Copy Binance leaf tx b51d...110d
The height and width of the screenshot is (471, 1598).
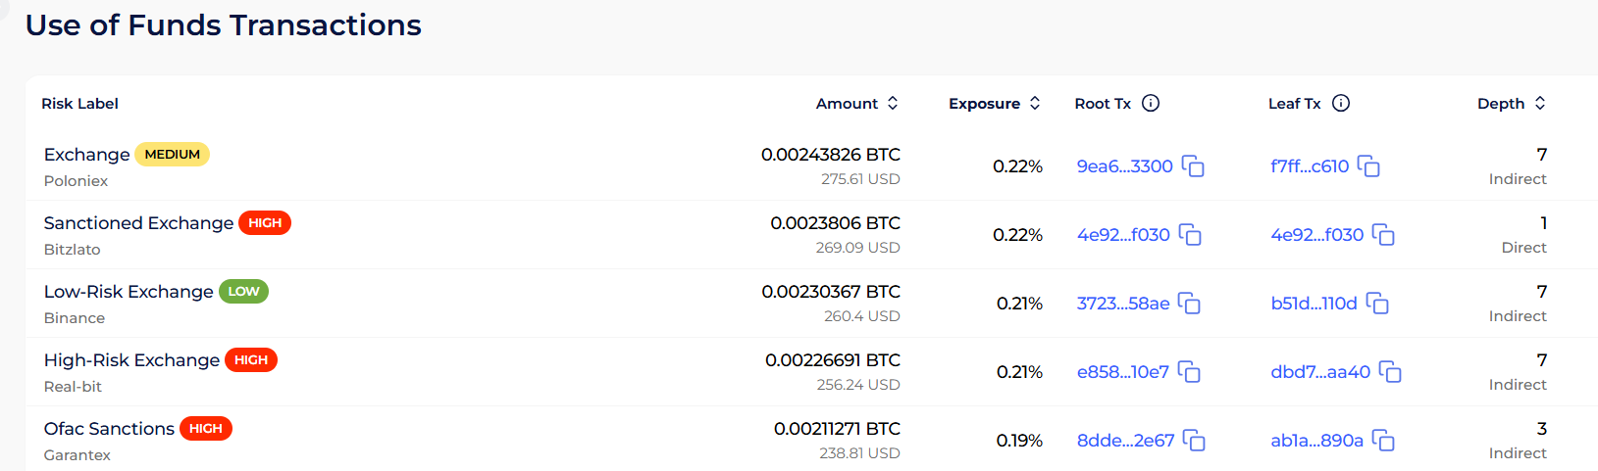pyautogui.click(x=1377, y=304)
